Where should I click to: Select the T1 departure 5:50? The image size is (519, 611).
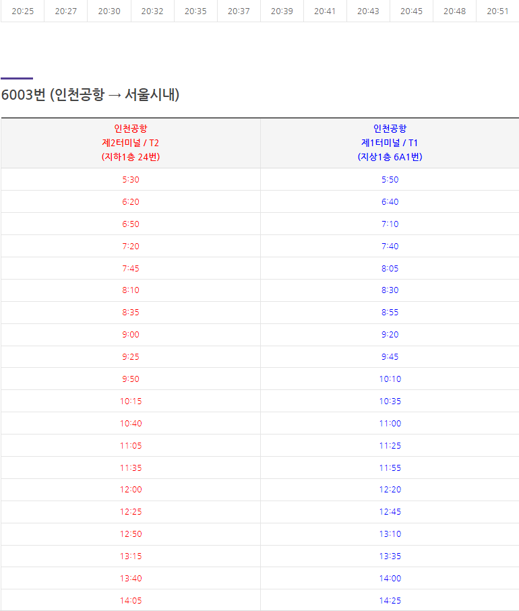point(390,179)
